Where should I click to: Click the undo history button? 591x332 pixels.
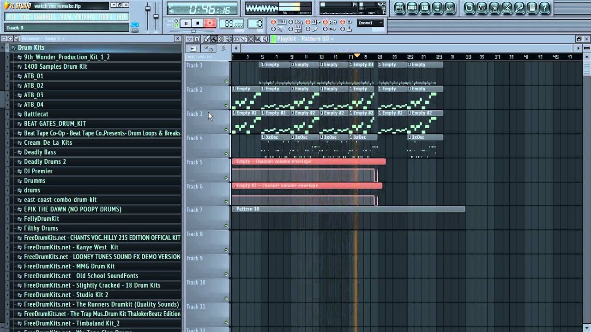point(469,8)
